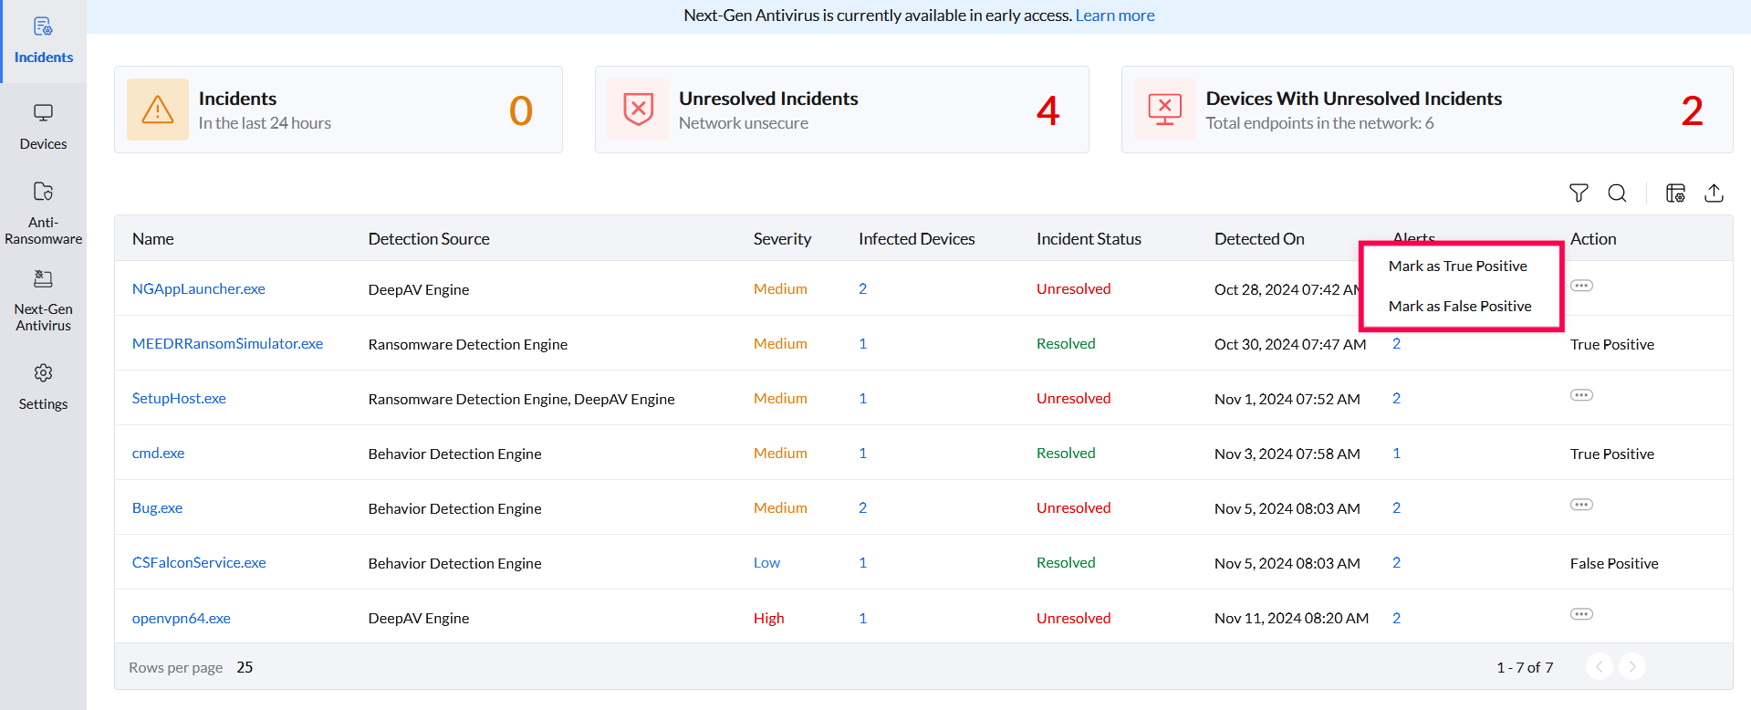Screen dimensions: 1751x710
Task: Go to Anti-Ransomware section
Action: click(x=43, y=213)
